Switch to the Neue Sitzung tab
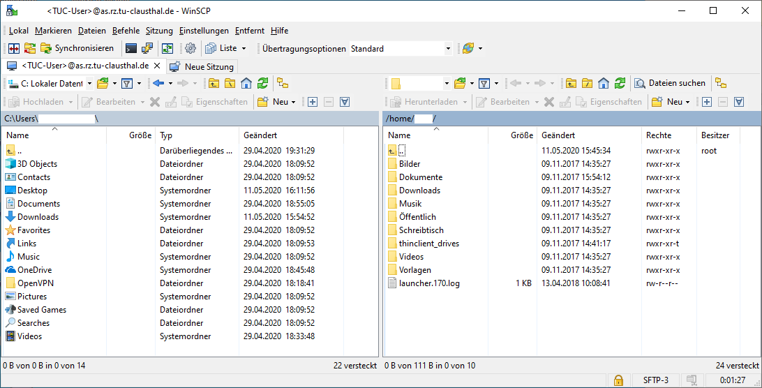Viewport: 762px width, 388px height. click(x=202, y=66)
